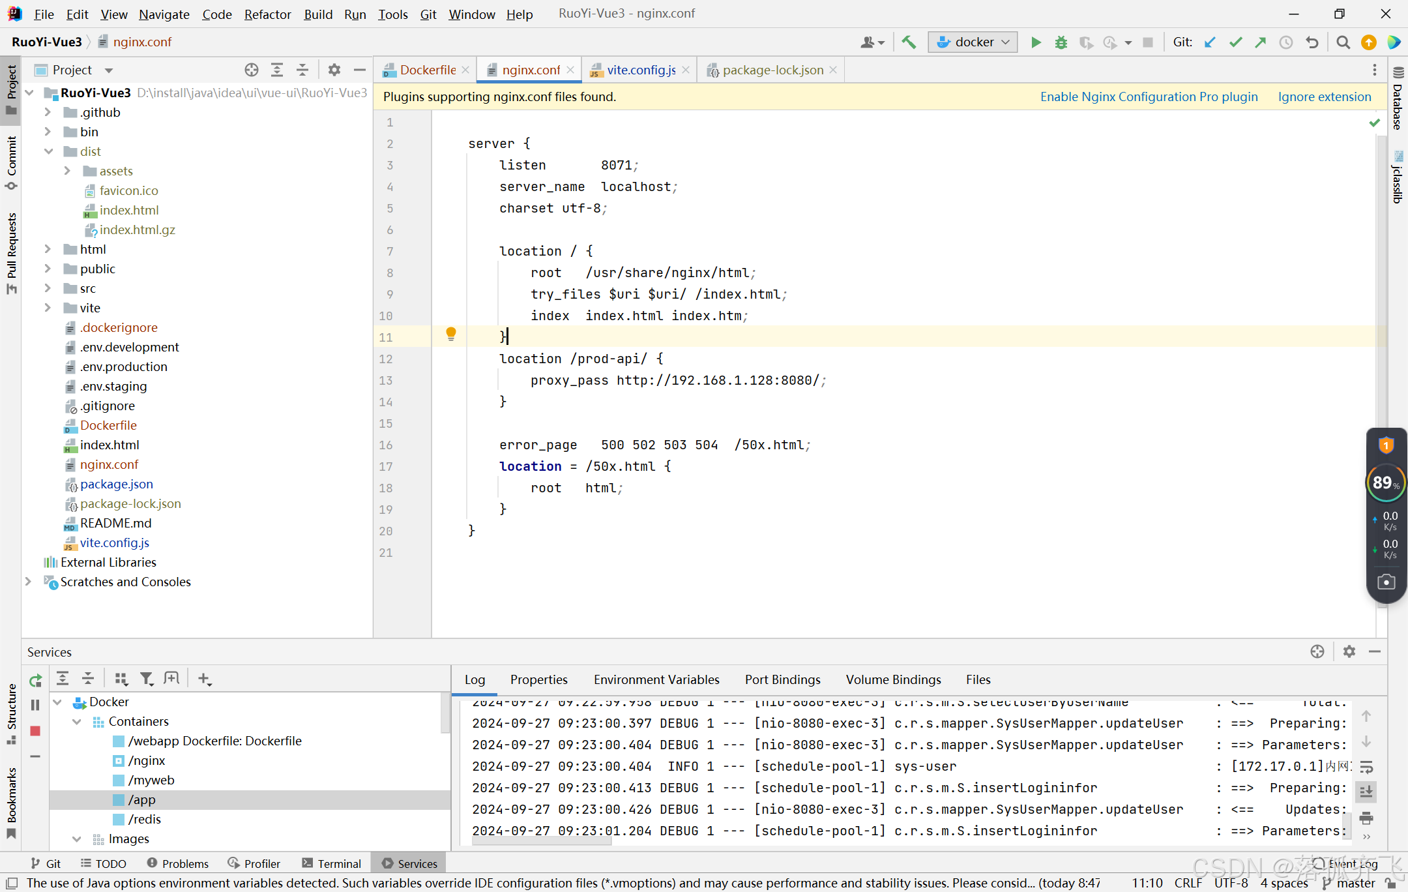This screenshot has height=892, width=1408.
Task: Run the docker configuration with the green play button
Action: 1036,42
